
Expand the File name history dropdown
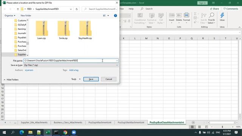pos(117,60)
